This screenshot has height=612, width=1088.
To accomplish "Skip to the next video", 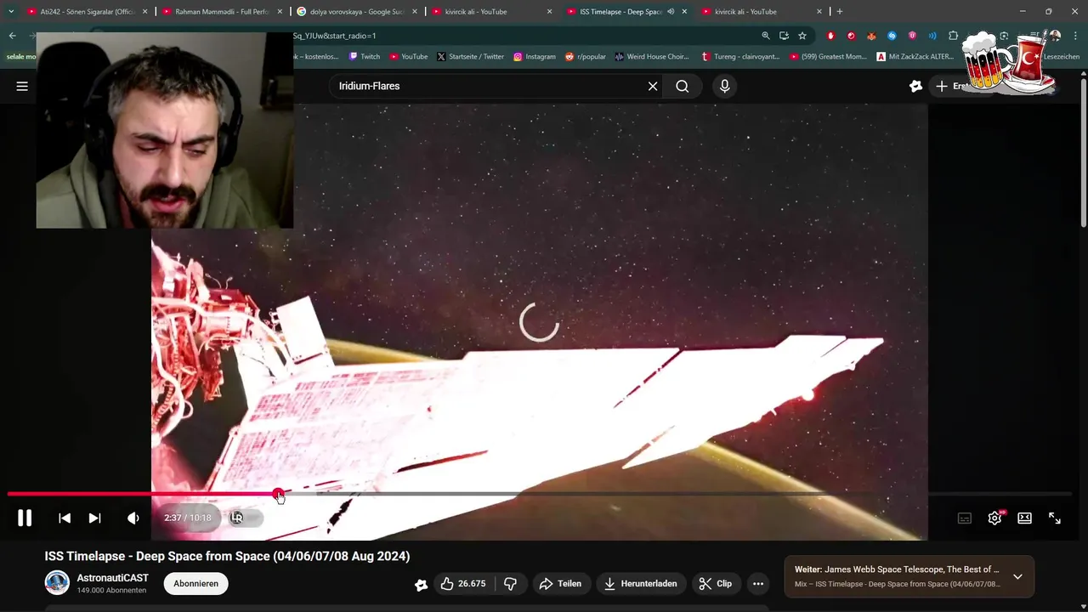I will pyautogui.click(x=95, y=518).
